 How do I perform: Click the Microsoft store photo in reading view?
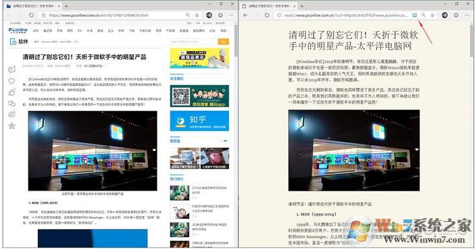[354, 150]
